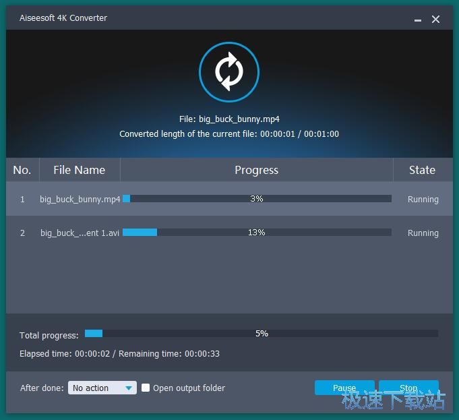Enable the Open output folder checkbox
Image resolution: width=459 pixels, height=420 pixels.
pyautogui.click(x=146, y=388)
